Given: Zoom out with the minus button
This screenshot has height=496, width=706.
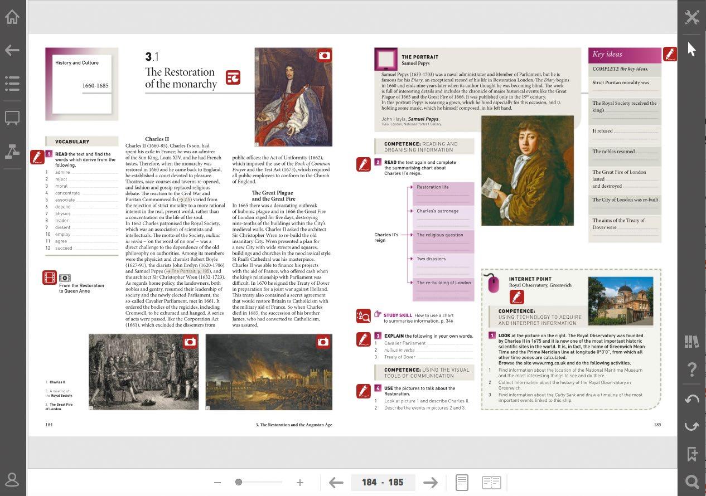Looking at the screenshot, I should click(x=217, y=483).
